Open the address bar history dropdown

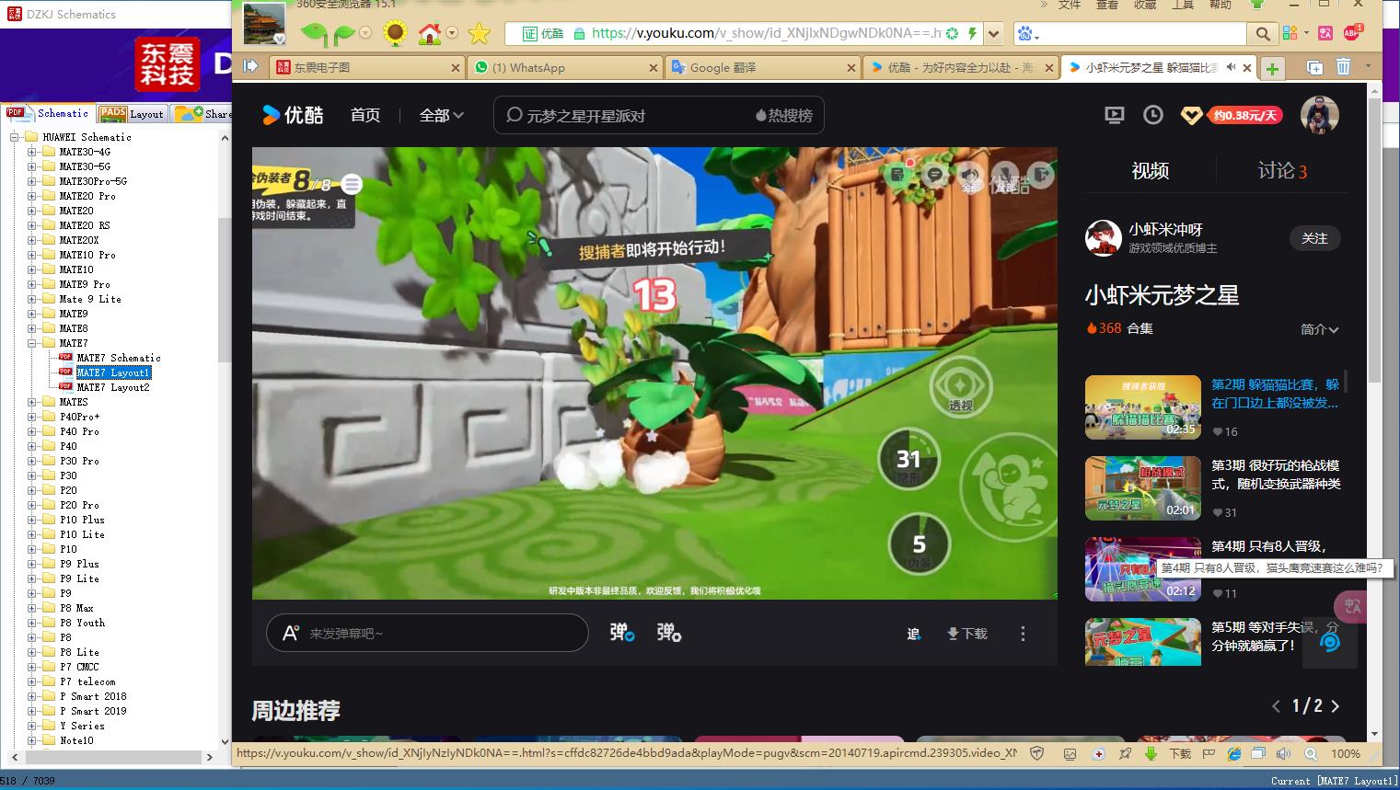tap(993, 34)
